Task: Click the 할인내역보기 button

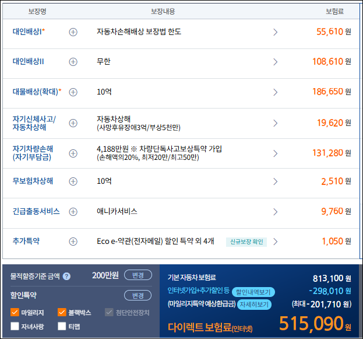Action: (253, 292)
